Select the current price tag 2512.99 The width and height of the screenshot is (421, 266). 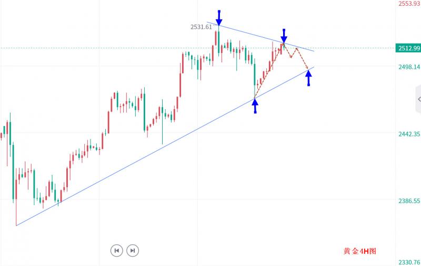(408, 48)
